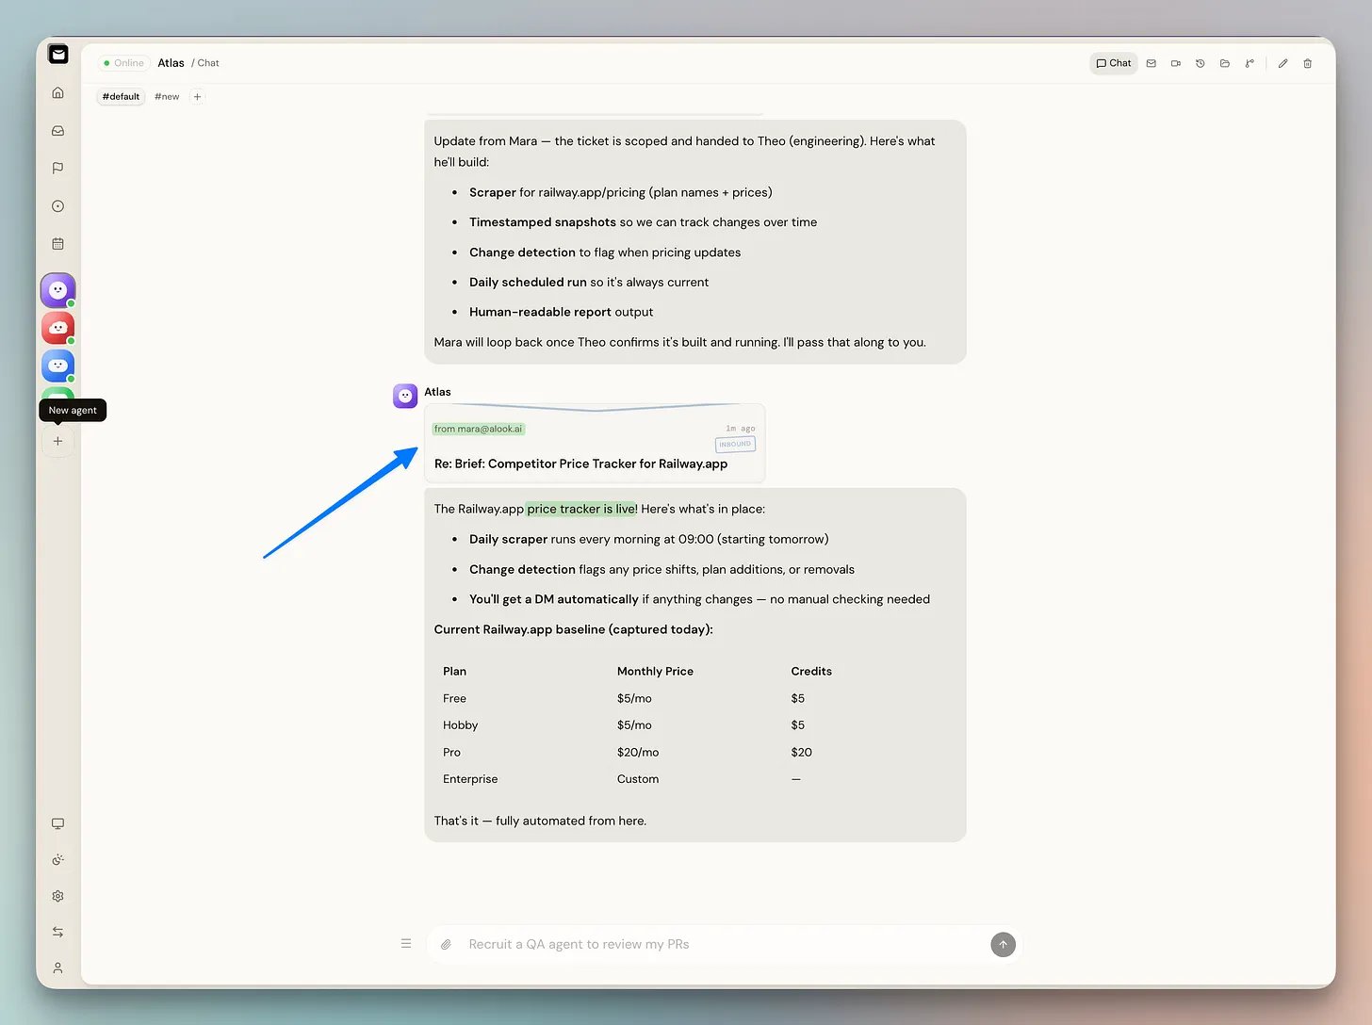Attach a file with the paperclip icon
Screen dimensions: 1372x1025
(x=447, y=944)
